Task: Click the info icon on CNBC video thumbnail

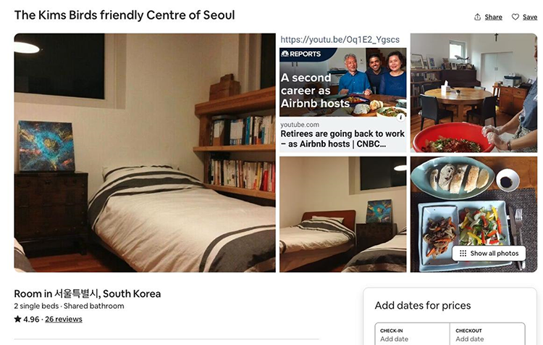Action: coord(400,117)
